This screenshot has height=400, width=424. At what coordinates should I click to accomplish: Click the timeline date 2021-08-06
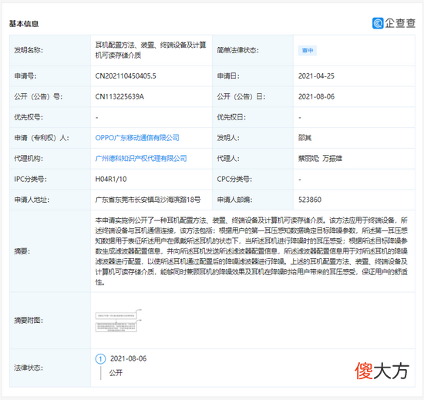point(128,358)
